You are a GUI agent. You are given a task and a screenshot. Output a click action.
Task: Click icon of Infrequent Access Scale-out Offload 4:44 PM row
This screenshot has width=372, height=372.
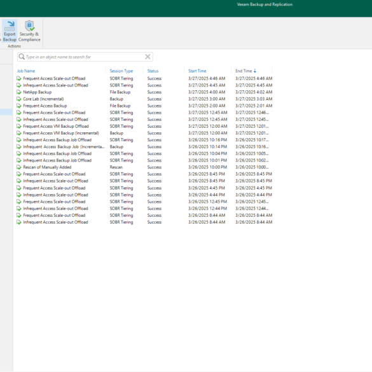[19, 195]
